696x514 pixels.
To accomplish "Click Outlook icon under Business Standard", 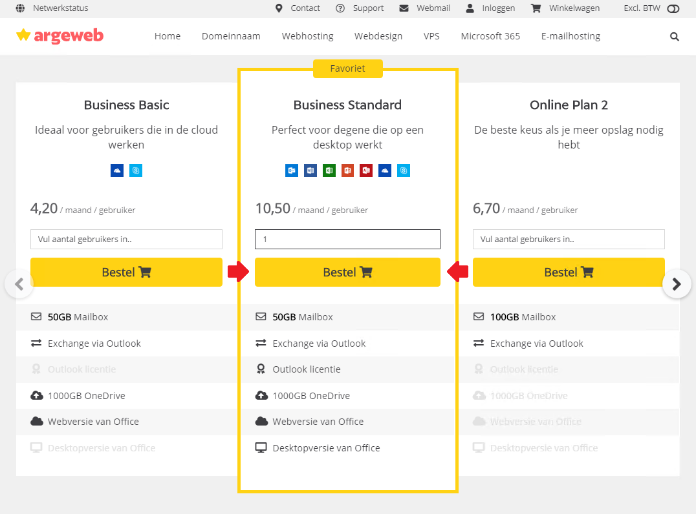I will 292,170.
